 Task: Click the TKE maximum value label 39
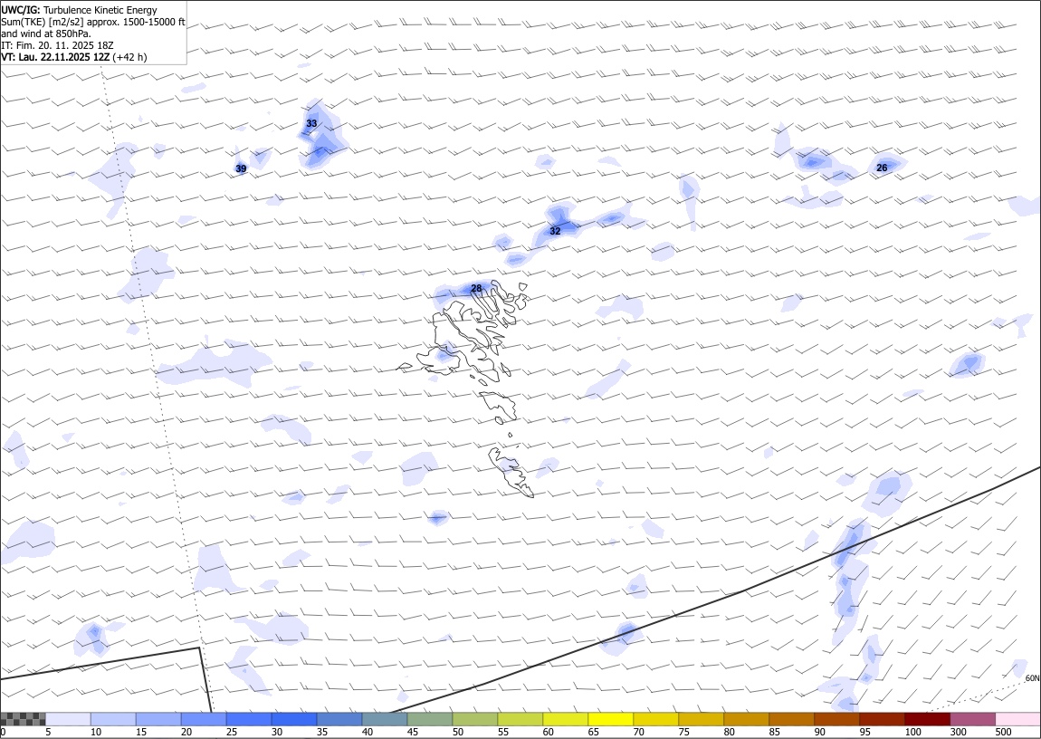coord(241,168)
